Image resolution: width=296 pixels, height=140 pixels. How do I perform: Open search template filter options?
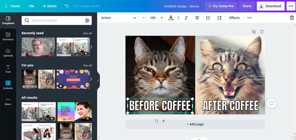tap(87, 20)
